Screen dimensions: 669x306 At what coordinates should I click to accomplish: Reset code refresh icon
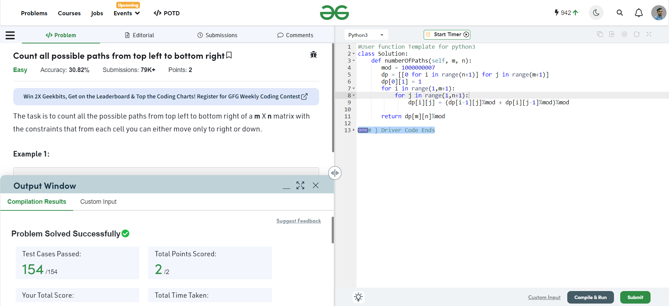(637, 34)
